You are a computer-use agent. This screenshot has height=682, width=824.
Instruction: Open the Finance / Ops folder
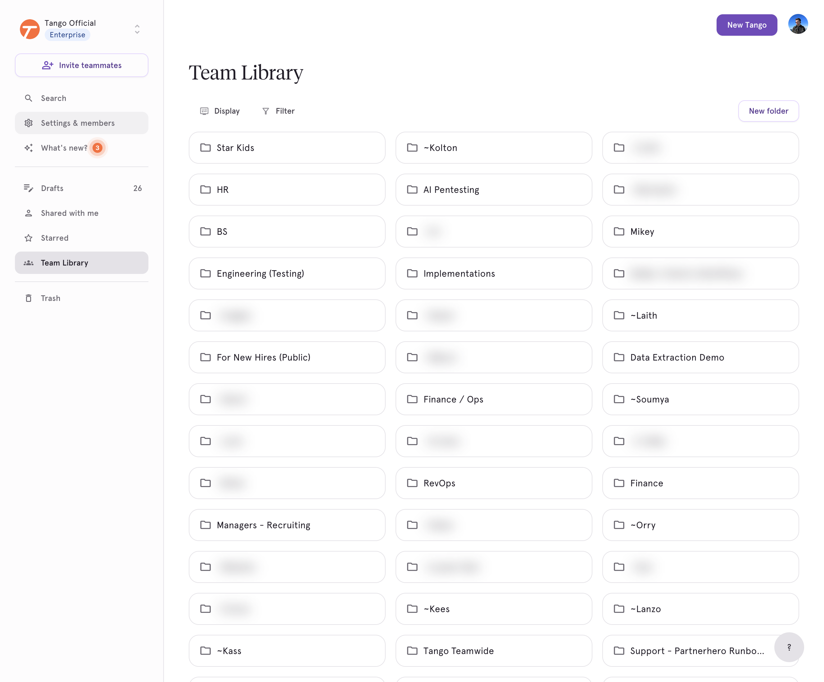click(494, 399)
